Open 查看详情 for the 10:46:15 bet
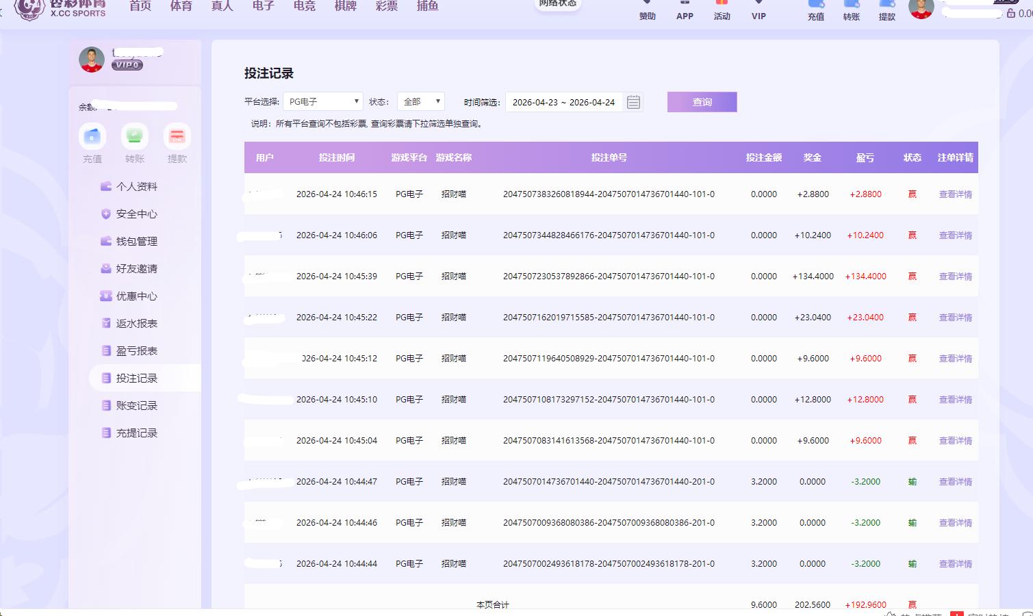 (955, 194)
